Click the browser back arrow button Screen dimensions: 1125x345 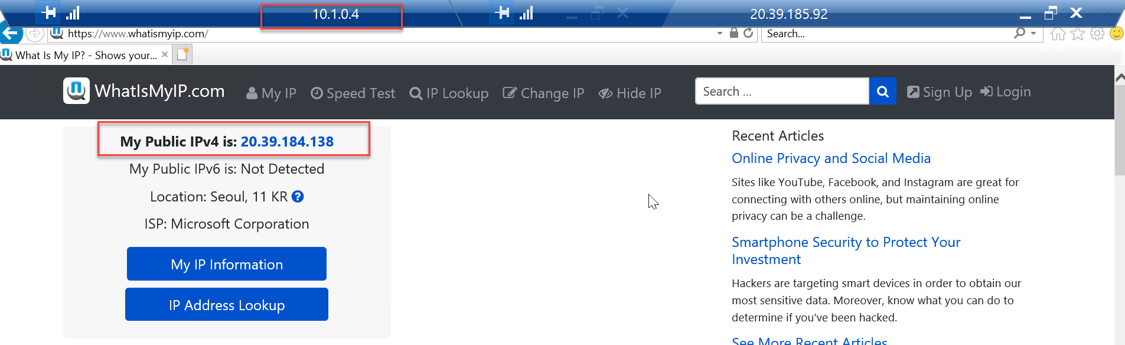pos(11,33)
